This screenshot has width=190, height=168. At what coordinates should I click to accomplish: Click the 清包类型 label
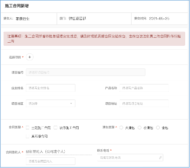pos(108,127)
